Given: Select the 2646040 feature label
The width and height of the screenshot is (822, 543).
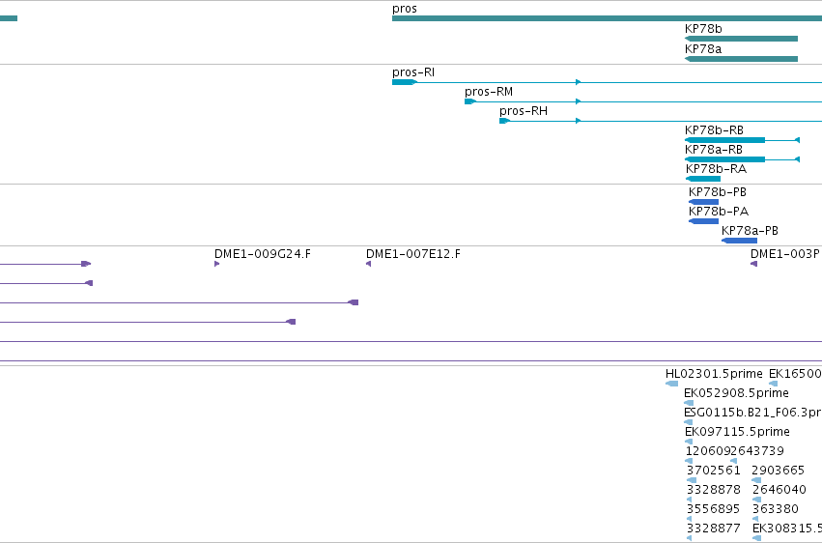Looking at the screenshot, I should pos(779,490).
